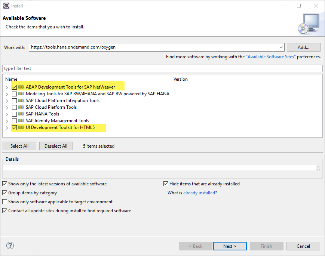
Task: Check Modeling Tools for SAP BW/4HANA
Action: (x=14, y=94)
